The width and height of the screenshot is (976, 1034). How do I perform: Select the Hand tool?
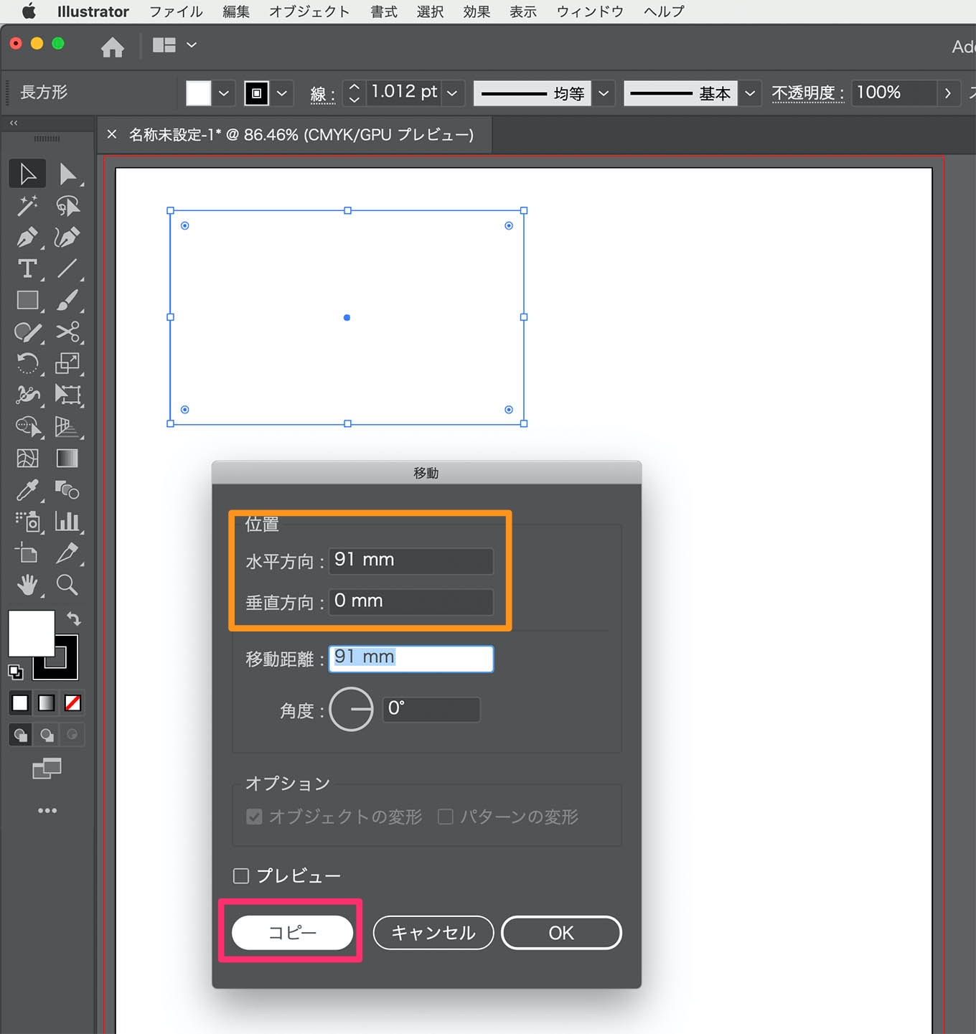pos(27,585)
